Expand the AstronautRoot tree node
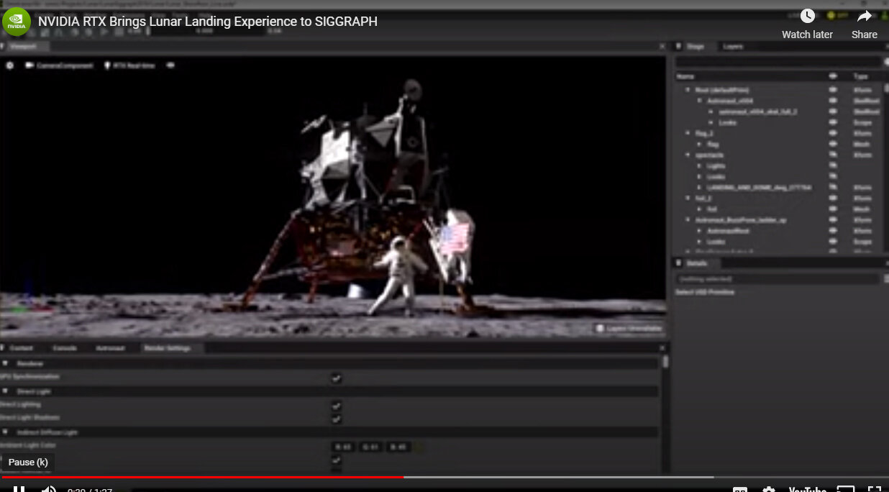This screenshot has width=889, height=492. pyautogui.click(x=699, y=231)
